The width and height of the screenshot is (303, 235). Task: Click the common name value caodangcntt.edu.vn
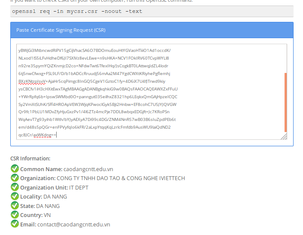(x=88, y=169)
